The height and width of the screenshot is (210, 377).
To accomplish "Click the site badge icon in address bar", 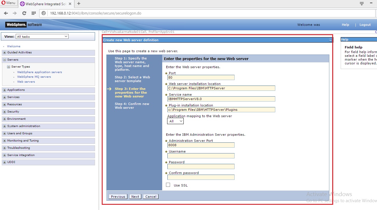I will pos(43,13).
